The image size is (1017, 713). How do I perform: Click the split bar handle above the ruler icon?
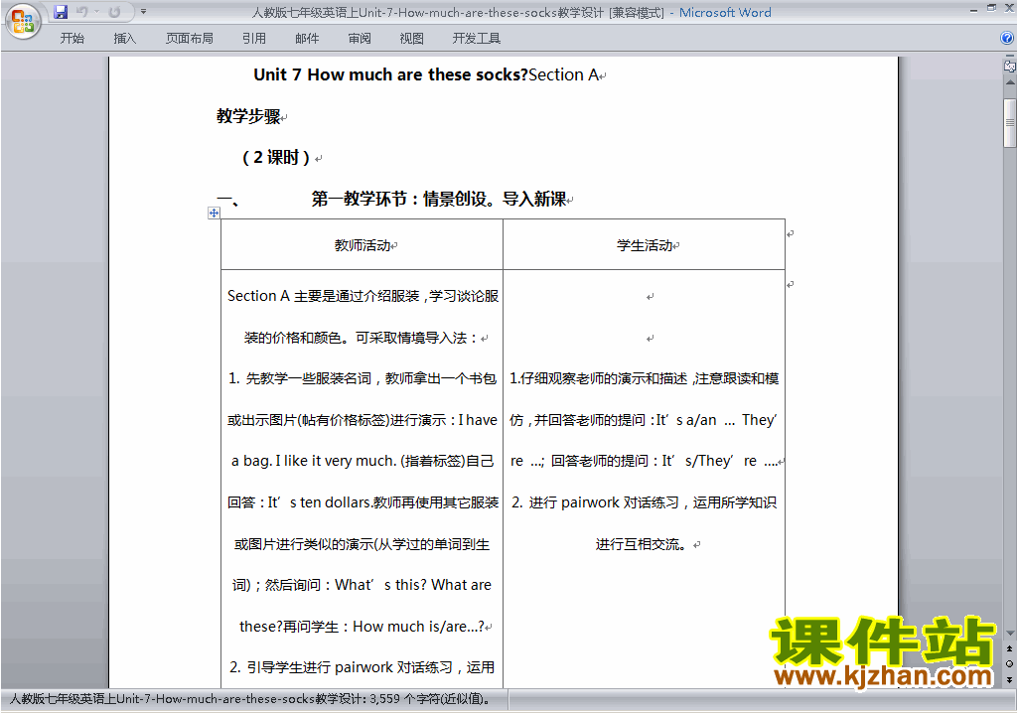click(1010, 57)
